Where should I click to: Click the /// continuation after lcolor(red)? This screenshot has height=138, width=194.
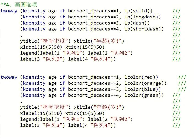(182, 77)
